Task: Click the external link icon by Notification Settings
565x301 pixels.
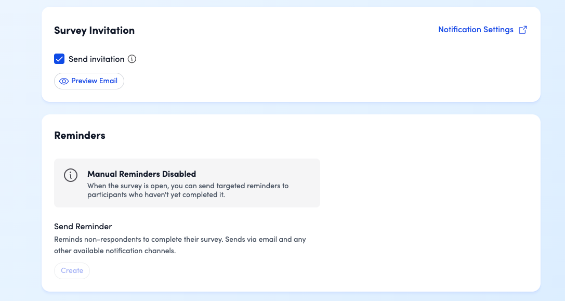Action: (523, 30)
